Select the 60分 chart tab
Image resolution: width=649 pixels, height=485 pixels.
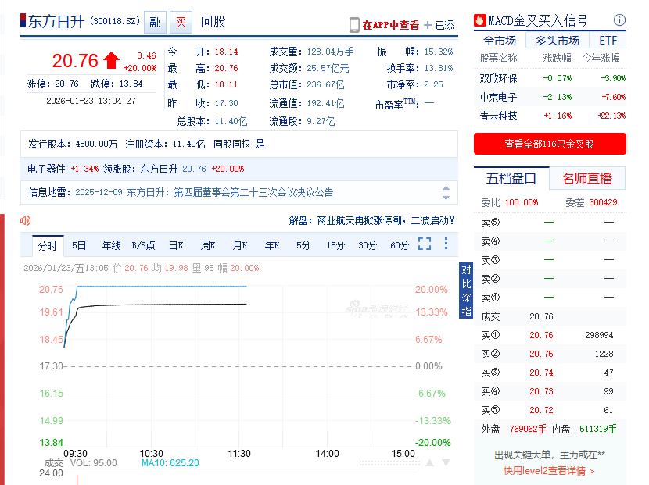pyautogui.click(x=400, y=245)
